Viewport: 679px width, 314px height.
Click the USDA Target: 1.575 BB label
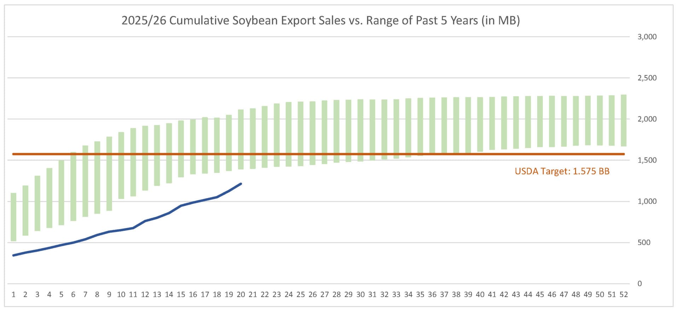562,171
